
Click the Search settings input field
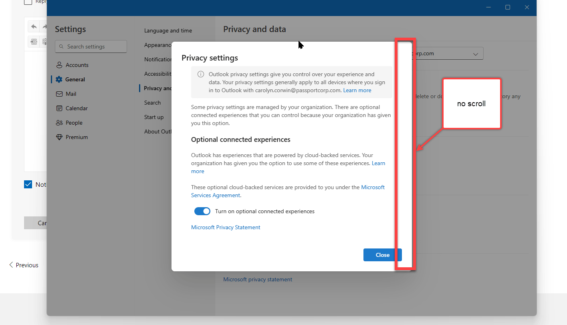point(91,46)
